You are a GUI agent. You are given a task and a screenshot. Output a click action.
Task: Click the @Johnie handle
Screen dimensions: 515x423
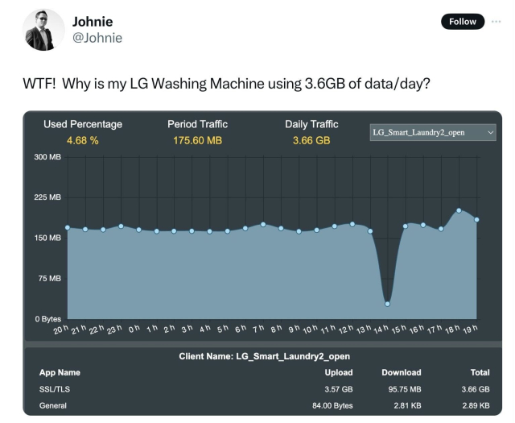pos(97,37)
